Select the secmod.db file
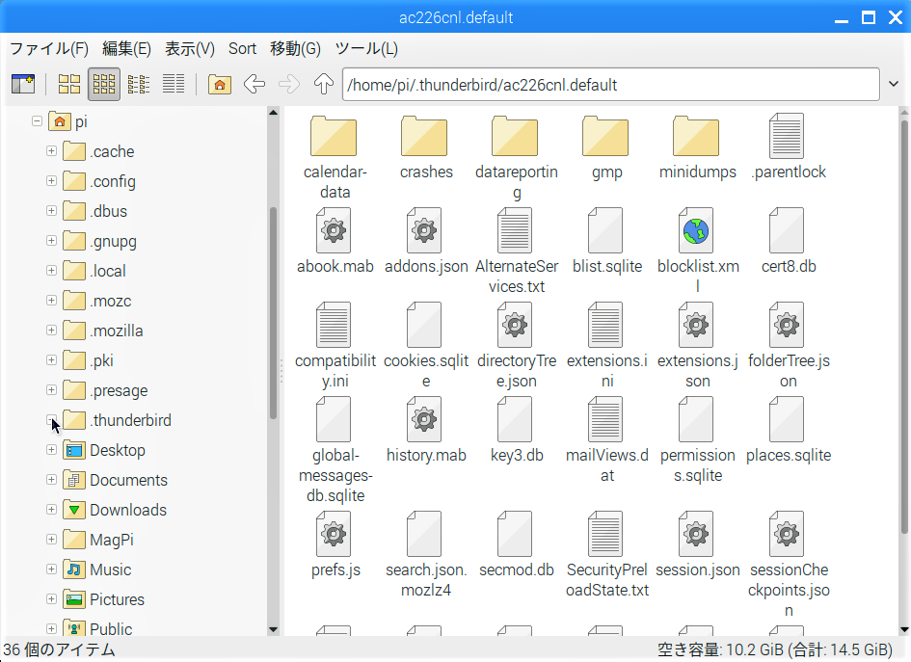 pos(516,545)
